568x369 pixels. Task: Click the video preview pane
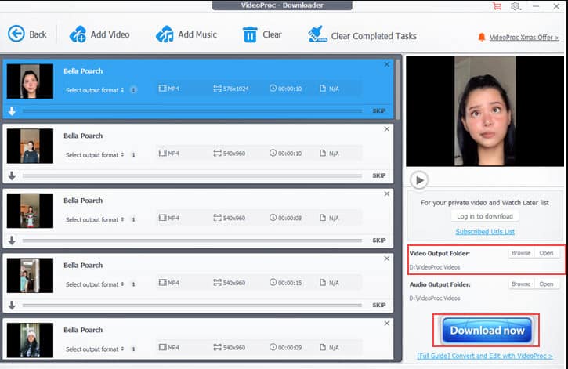(x=485, y=111)
